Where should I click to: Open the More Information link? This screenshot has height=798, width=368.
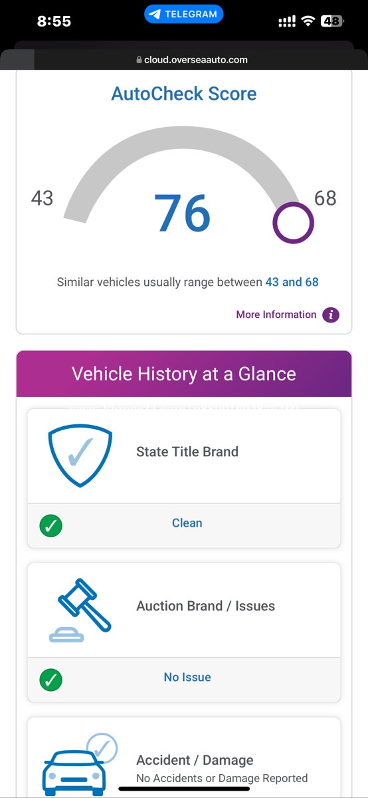(x=276, y=315)
